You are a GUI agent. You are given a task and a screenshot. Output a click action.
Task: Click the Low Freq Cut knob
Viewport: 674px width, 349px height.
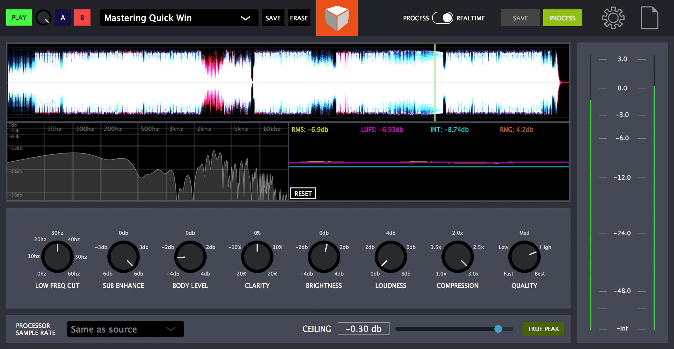pos(57,257)
